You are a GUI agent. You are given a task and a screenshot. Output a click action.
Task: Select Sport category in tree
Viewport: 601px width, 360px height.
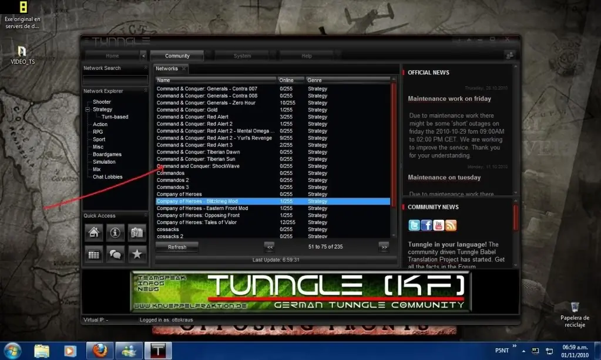point(99,140)
